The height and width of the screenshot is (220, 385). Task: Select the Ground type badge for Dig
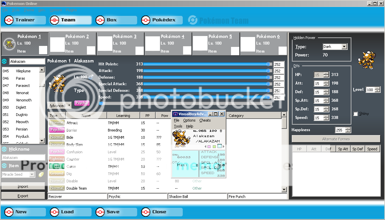click(x=57, y=173)
